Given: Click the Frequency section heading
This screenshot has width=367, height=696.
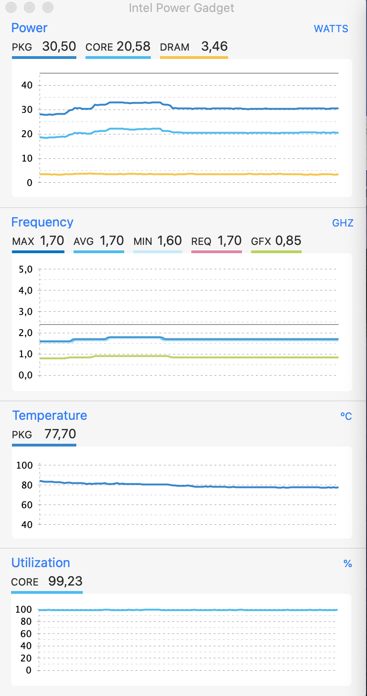Looking at the screenshot, I should (x=42, y=222).
